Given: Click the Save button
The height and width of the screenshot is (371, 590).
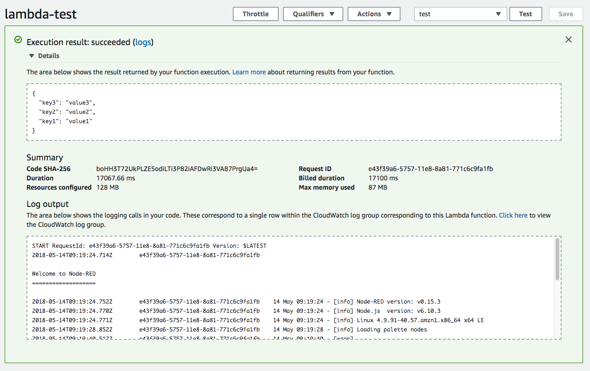Looking at the screenshot, I should coord(565,14).
